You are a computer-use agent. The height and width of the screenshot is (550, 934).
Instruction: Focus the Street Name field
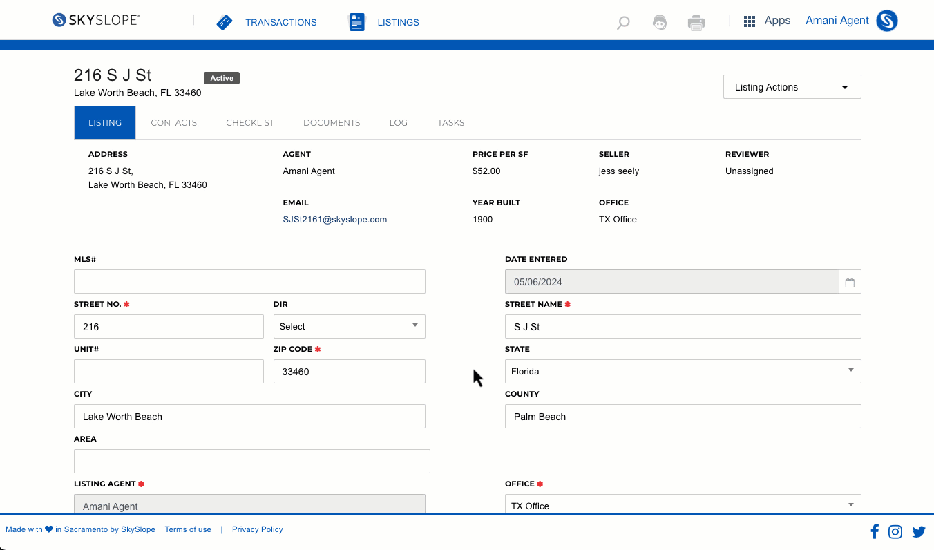(683, 326)
